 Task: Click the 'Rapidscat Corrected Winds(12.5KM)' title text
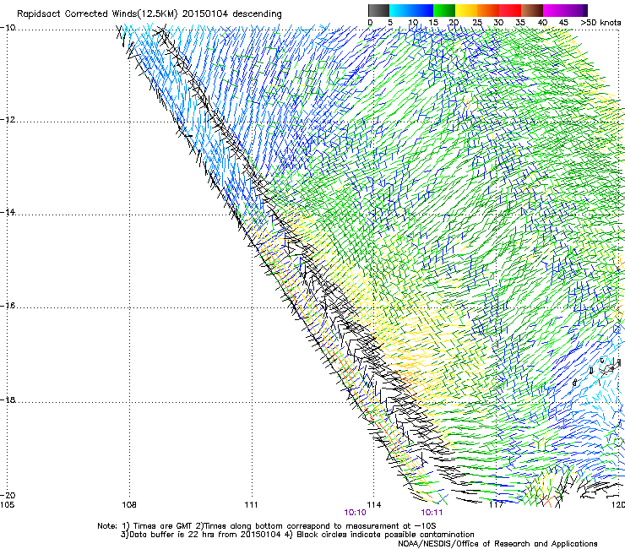coord(97,14)
